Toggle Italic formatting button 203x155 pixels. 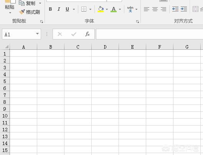click(x=59, y=9)
